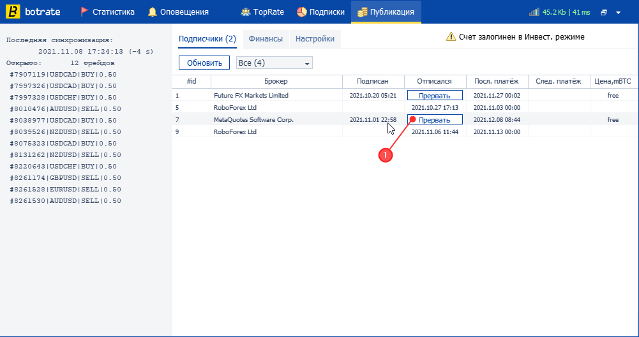
Task: Click the signal strength bars icon
Action: click(534, 12)
